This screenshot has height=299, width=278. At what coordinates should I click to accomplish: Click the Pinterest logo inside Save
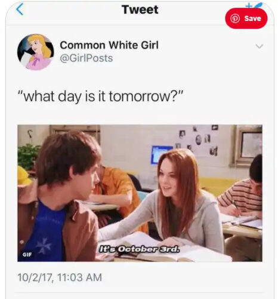click(235, 19)
